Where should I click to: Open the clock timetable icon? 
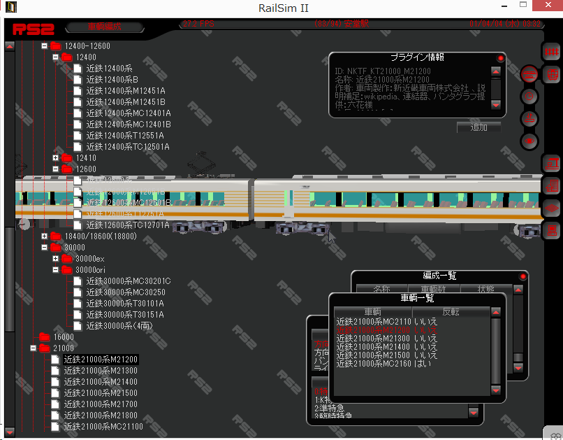click(529, 97)
